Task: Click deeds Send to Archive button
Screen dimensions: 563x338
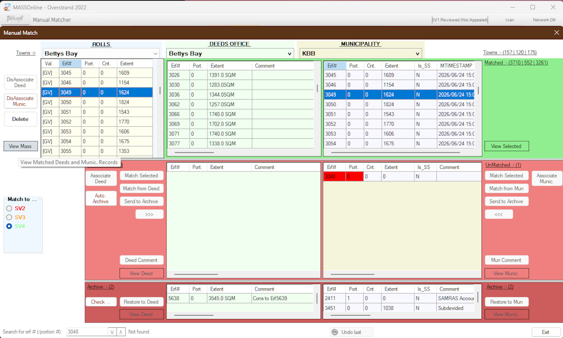Action: click(141, 201)
